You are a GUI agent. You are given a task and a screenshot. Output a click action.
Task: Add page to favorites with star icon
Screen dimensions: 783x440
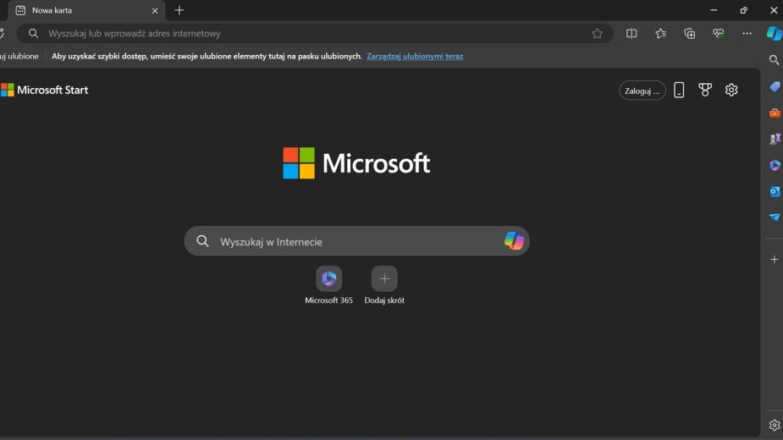(598, 34)
